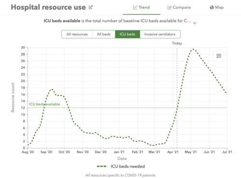Click the 'Mar '21' axis label

point(154,152)
